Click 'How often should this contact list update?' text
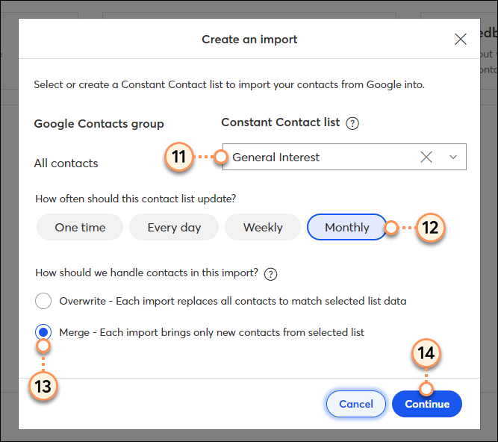 [136, 199]
